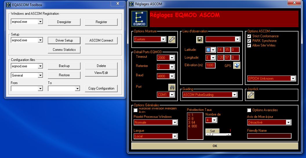Click longitude degrees field 120

pos(220,57)
